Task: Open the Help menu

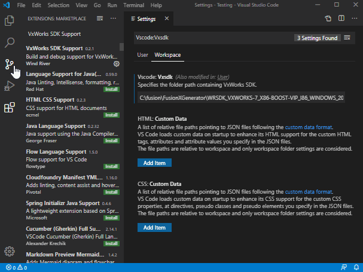Action: (156, 5)
